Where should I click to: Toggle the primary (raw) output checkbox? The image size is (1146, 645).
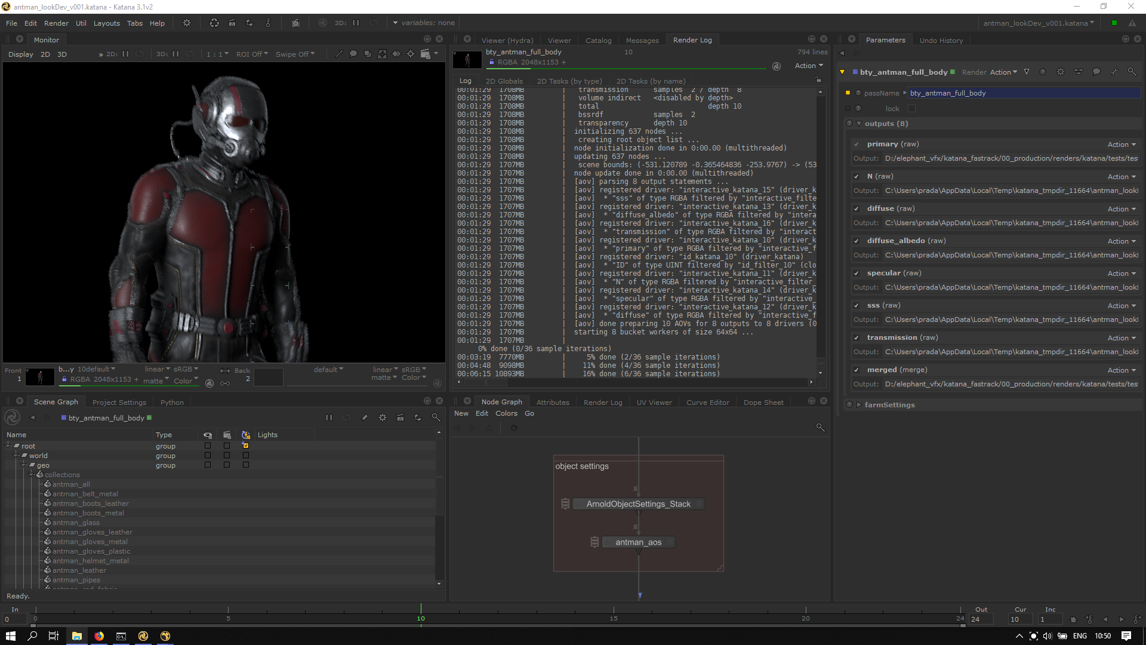[x=857, y=144]
